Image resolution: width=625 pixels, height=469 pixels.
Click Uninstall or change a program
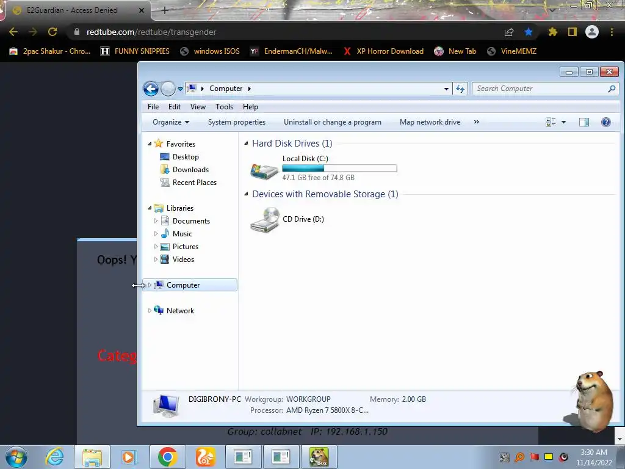[x=333, y=122]
